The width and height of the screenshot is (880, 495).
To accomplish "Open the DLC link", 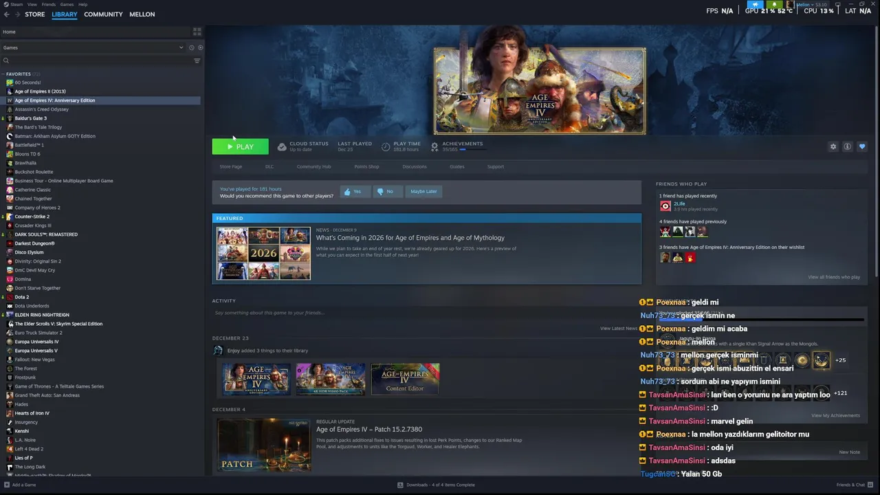I will [x=269, y=166].
